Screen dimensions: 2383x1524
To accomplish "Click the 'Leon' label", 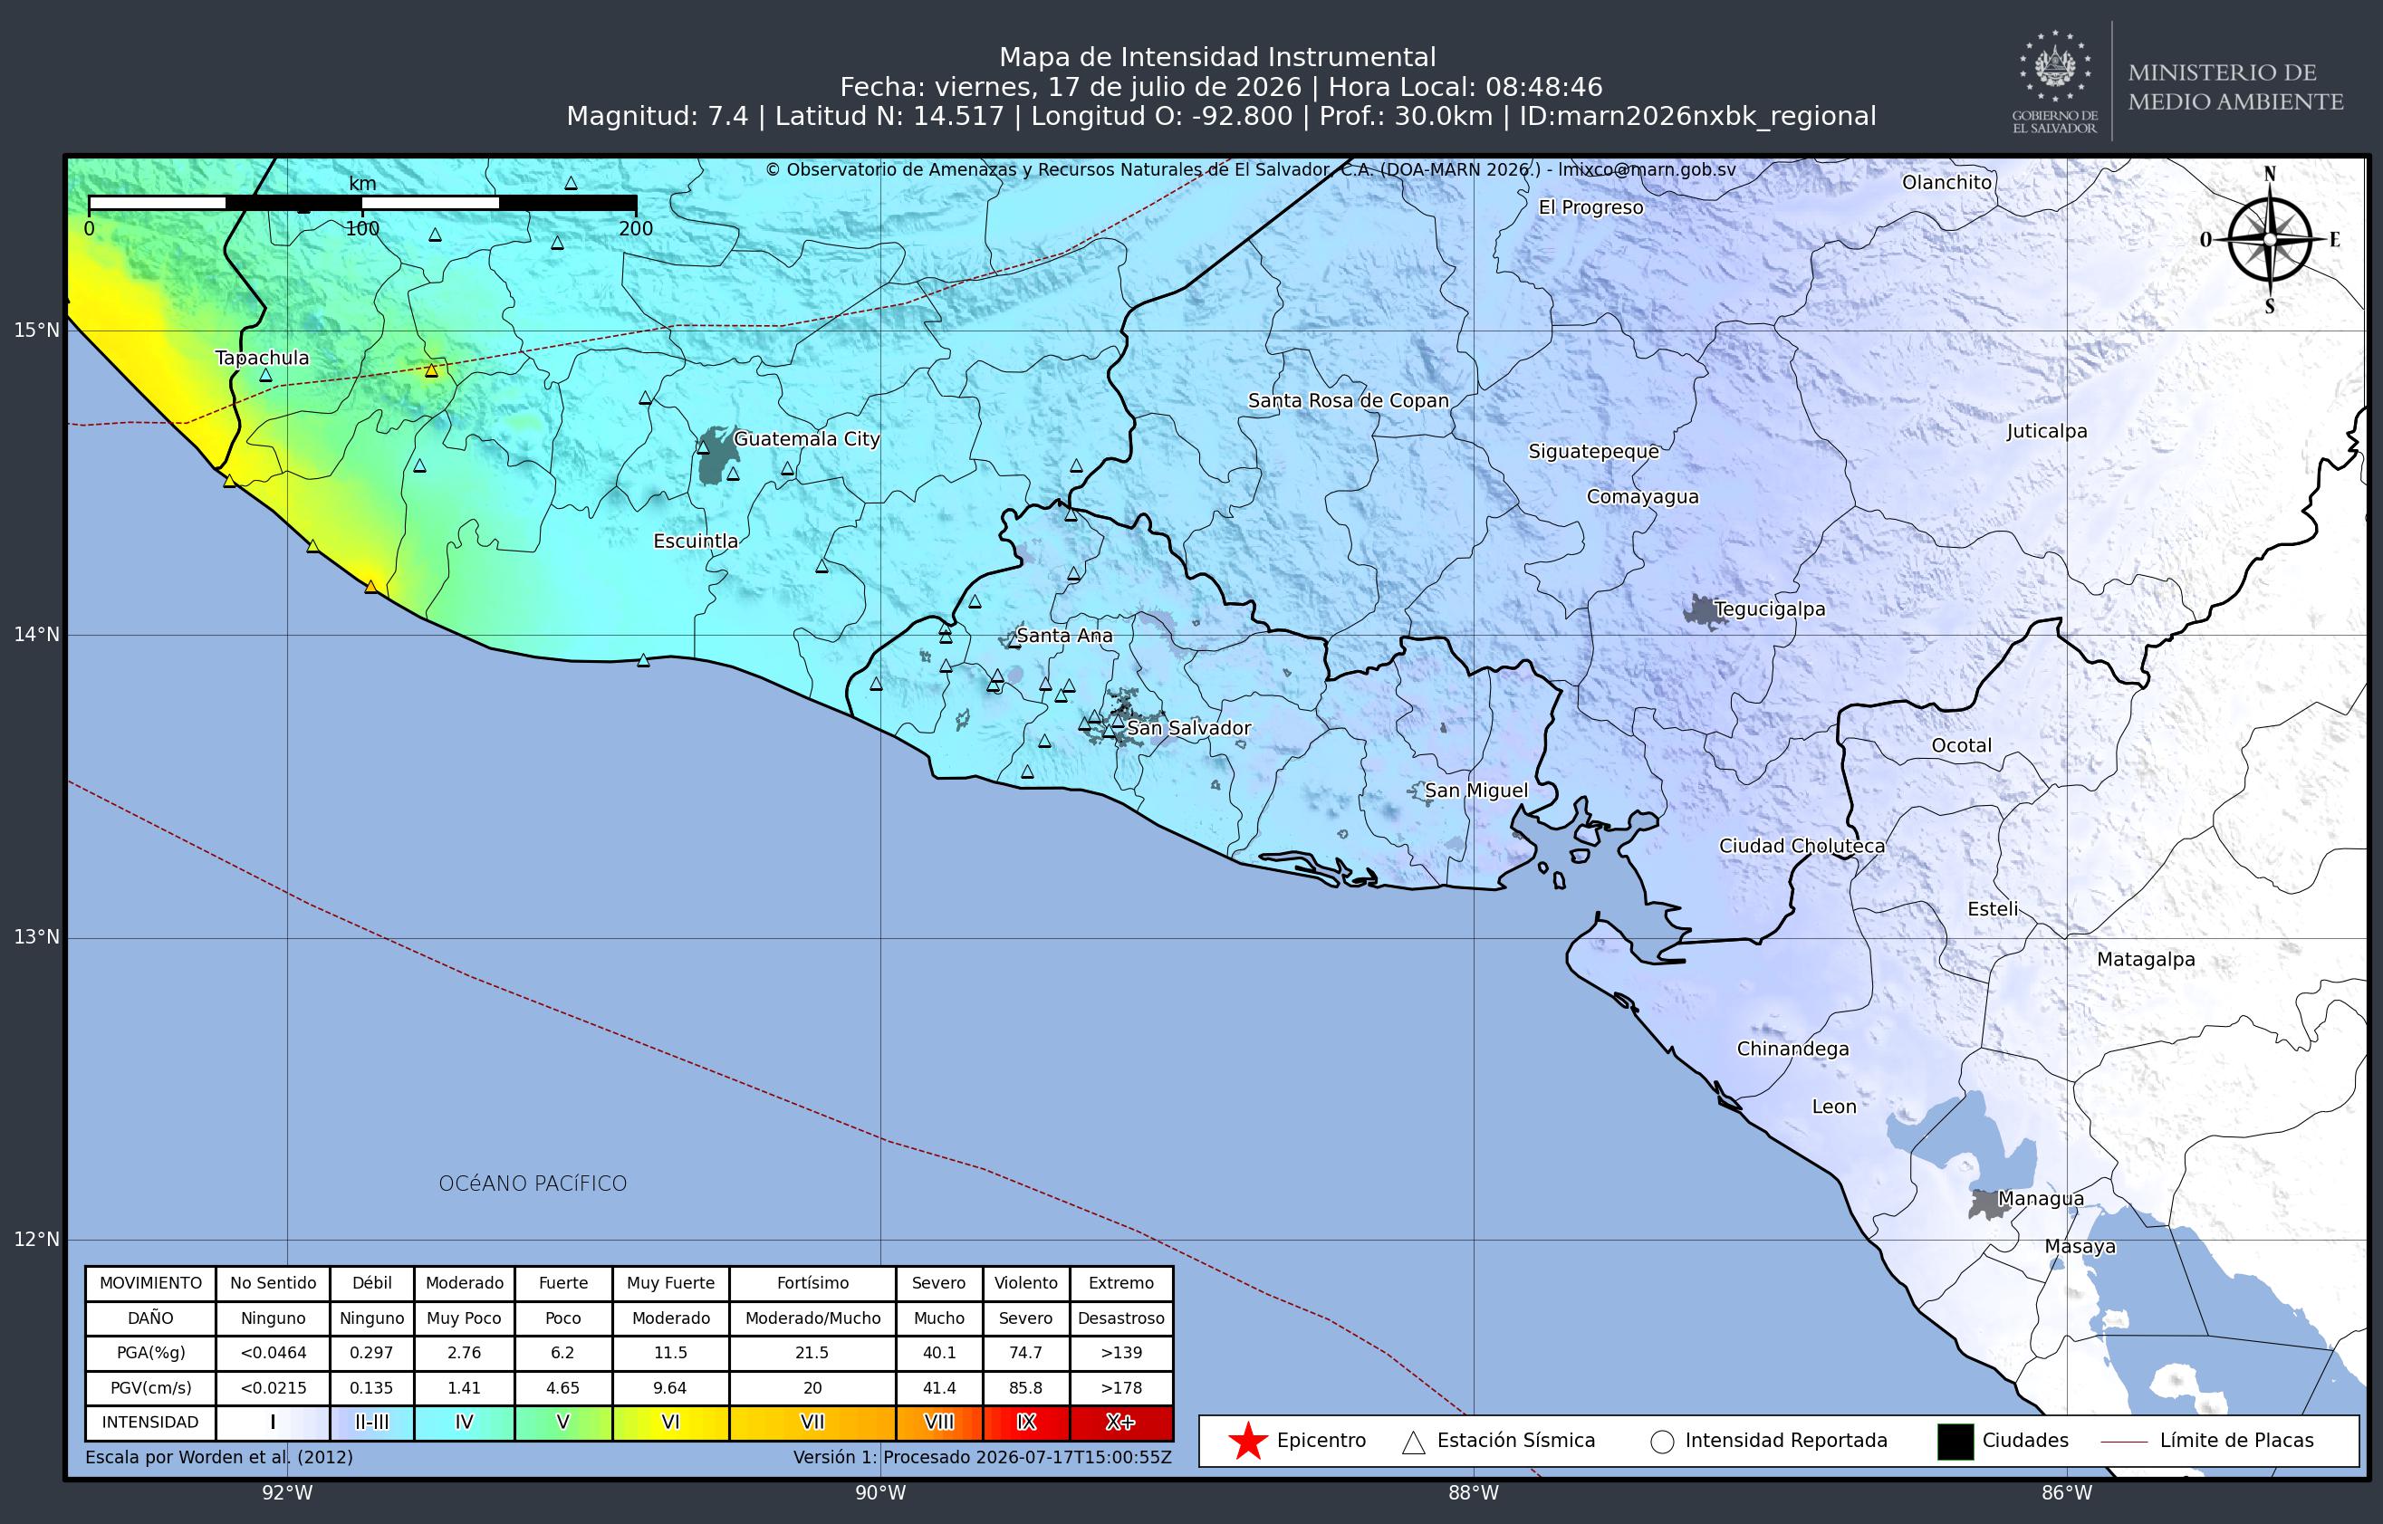I will [1834, 1107].
